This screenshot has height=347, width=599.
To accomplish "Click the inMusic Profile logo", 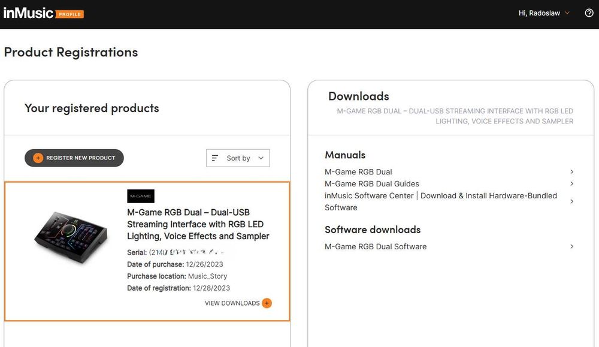I will pyautogui.click(x=43, y=13).
